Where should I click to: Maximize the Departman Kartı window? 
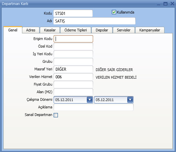pos(165,4)
